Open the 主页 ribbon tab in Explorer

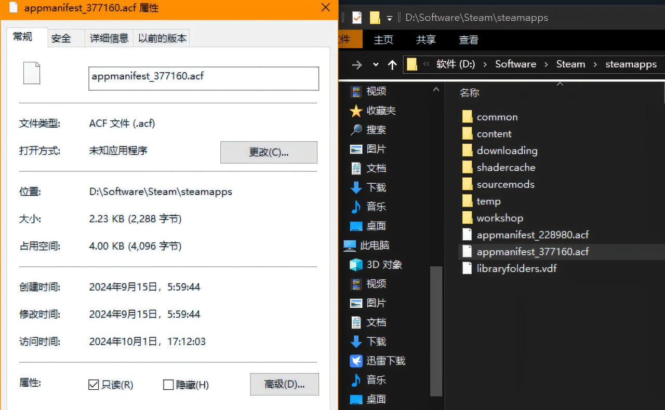pos(383,40)
